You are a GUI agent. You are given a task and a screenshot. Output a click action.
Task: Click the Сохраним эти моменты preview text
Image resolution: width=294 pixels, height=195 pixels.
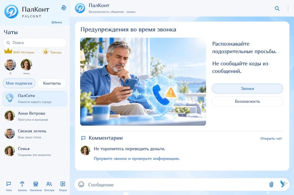click(x=34, y=155)
